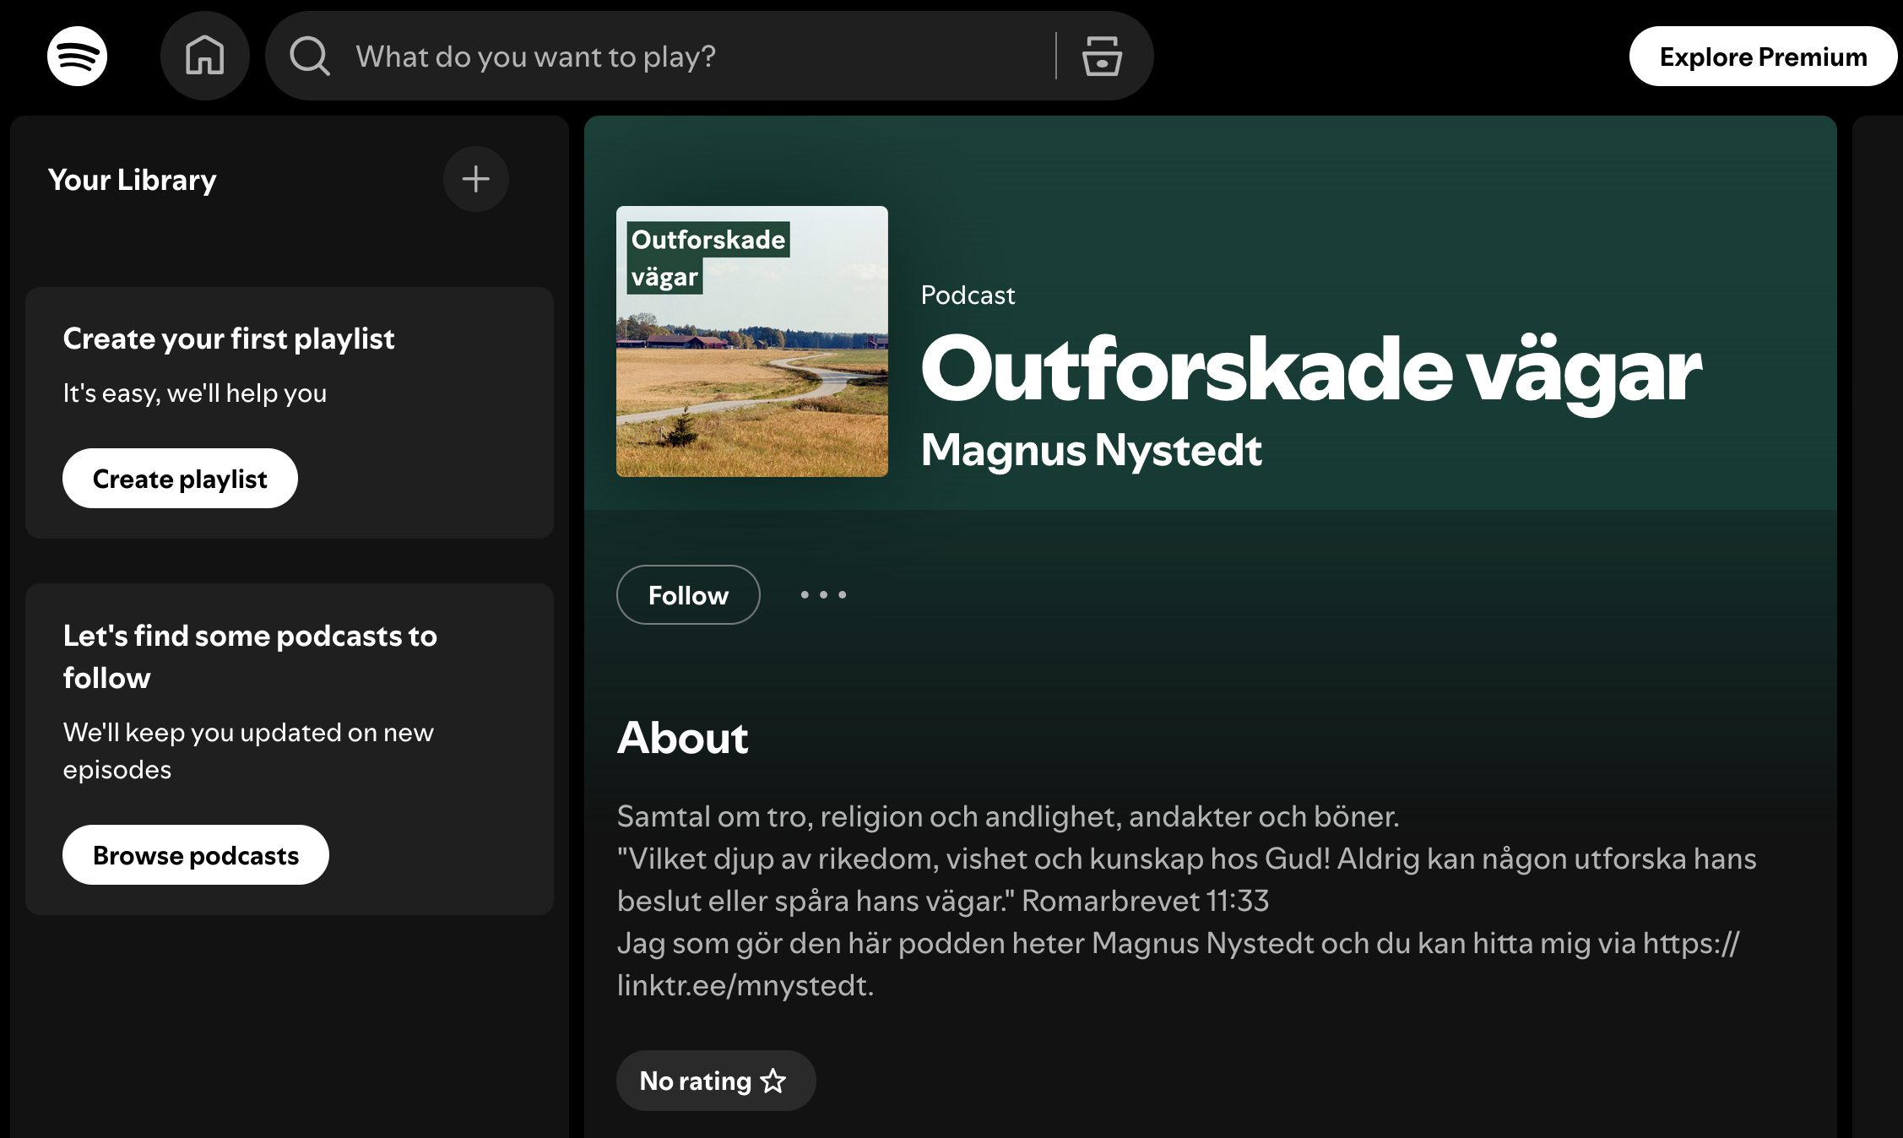
Task: Click the About heading
Action: [x=682, y=738]
